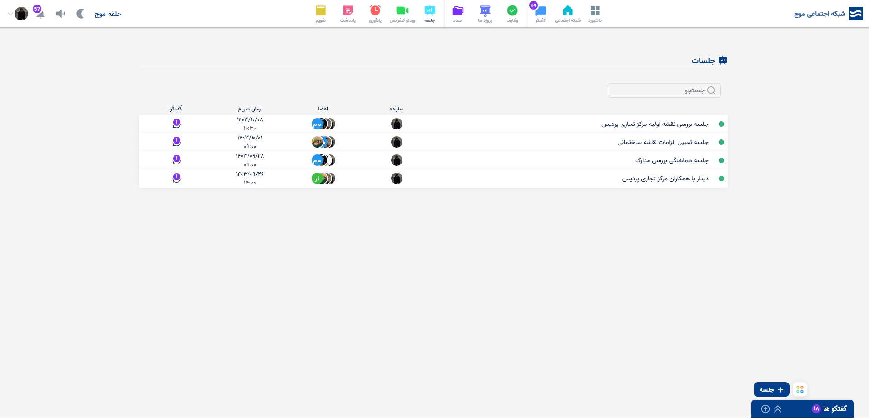
Task: Toggle dark mode moon icon
Action: coord(80,14)
